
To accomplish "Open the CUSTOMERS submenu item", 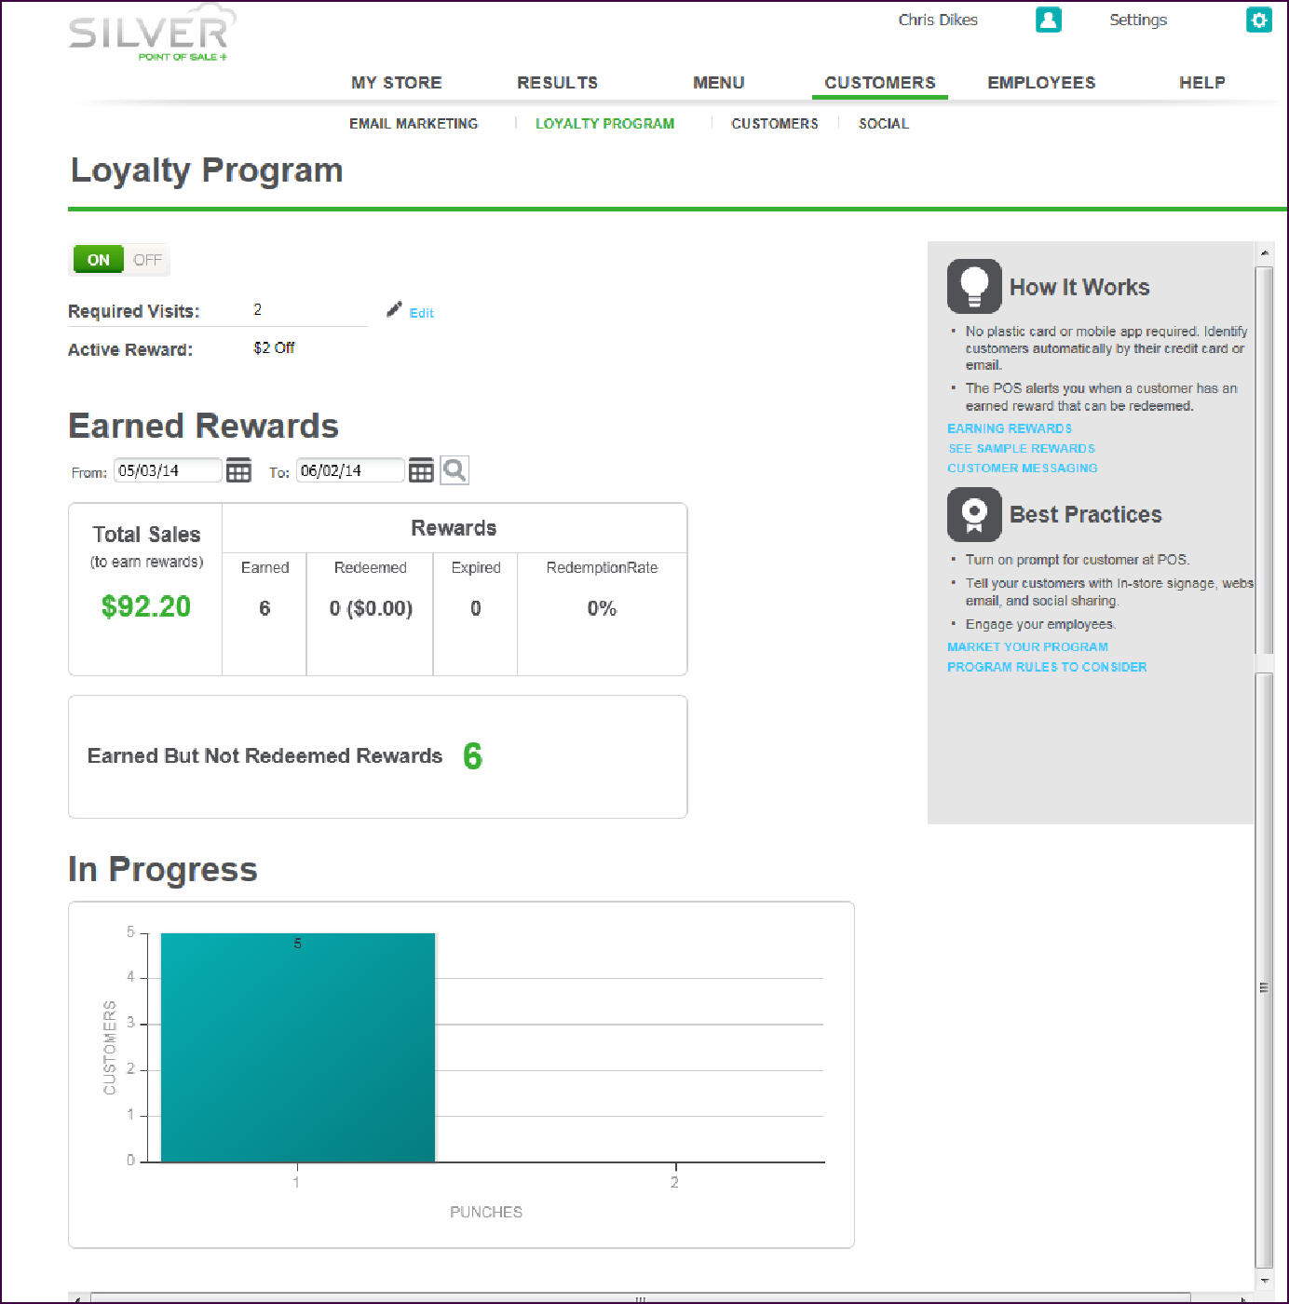I will pos(775,124).
